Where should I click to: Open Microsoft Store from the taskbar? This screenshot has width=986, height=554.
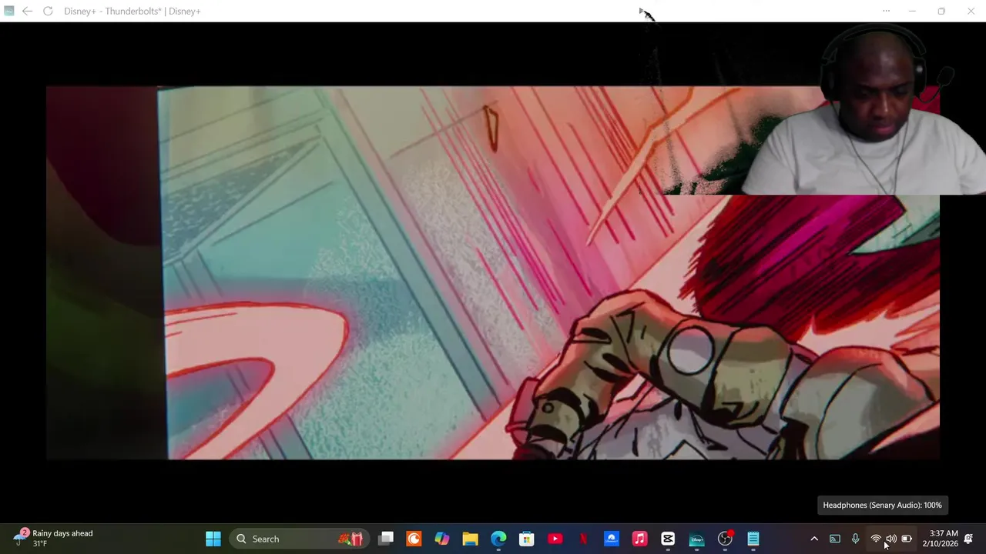(527, 539)
